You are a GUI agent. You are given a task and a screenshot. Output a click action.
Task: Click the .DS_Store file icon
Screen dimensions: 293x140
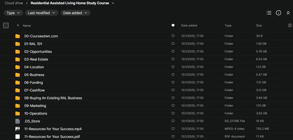coord(18,121)
